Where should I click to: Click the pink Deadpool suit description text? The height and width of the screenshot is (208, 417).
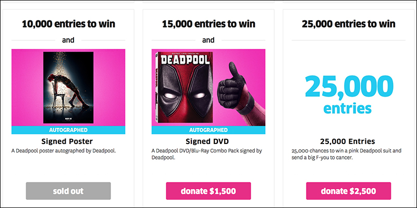coord(346,154)
